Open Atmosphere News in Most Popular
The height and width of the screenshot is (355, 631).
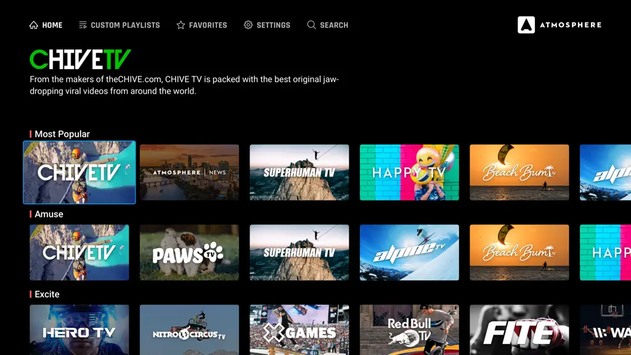[189, 173]
